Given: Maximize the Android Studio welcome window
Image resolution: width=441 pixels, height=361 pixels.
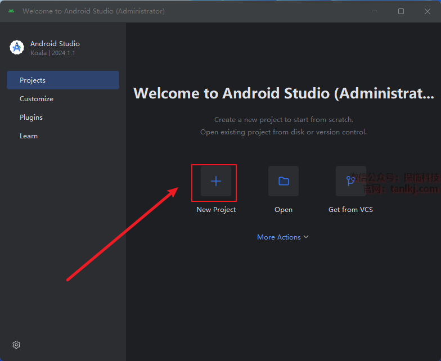Looking at the screenshot, I should click(401, 11).
